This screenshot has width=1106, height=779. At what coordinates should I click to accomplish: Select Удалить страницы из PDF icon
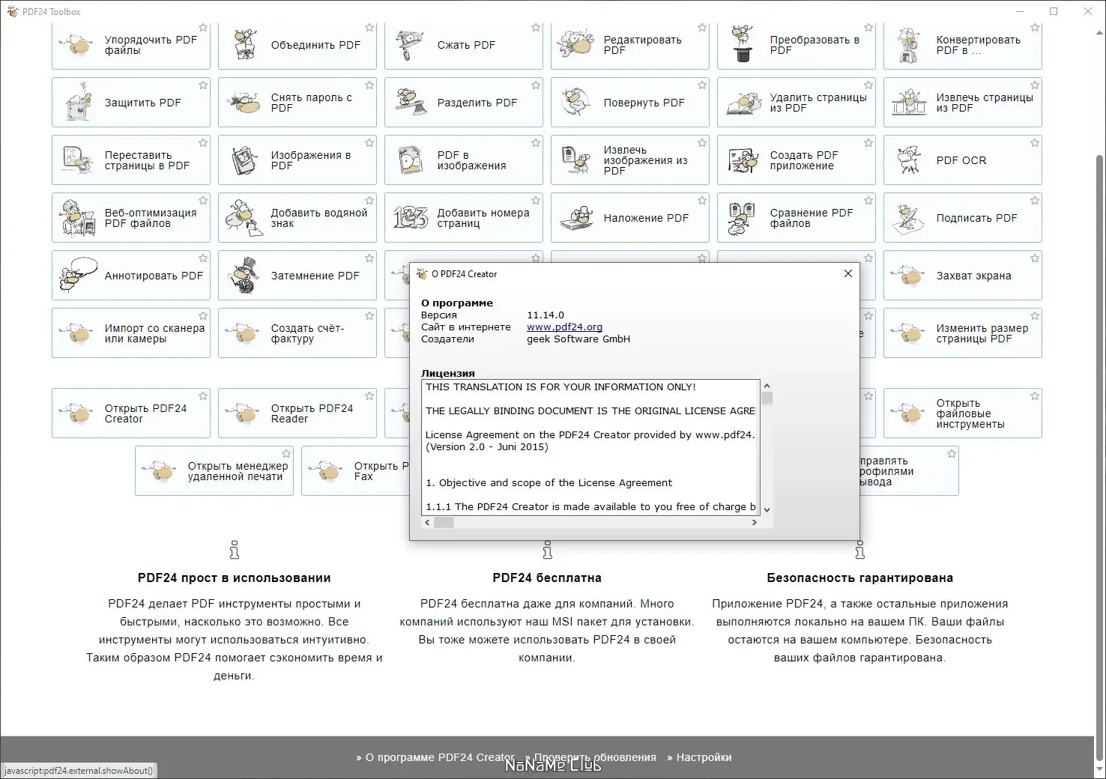743,103
